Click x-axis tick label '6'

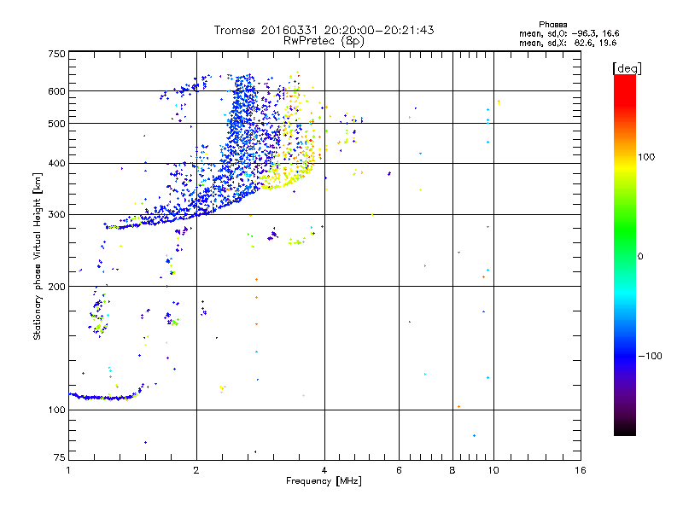tap(399, 470)
